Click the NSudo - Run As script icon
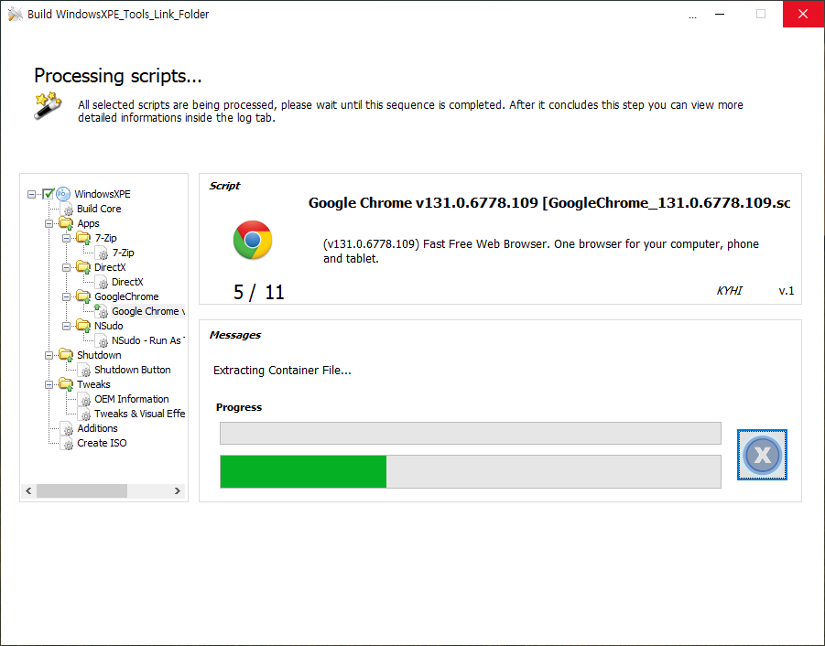 pyautogui.click(x=102, y=341)
